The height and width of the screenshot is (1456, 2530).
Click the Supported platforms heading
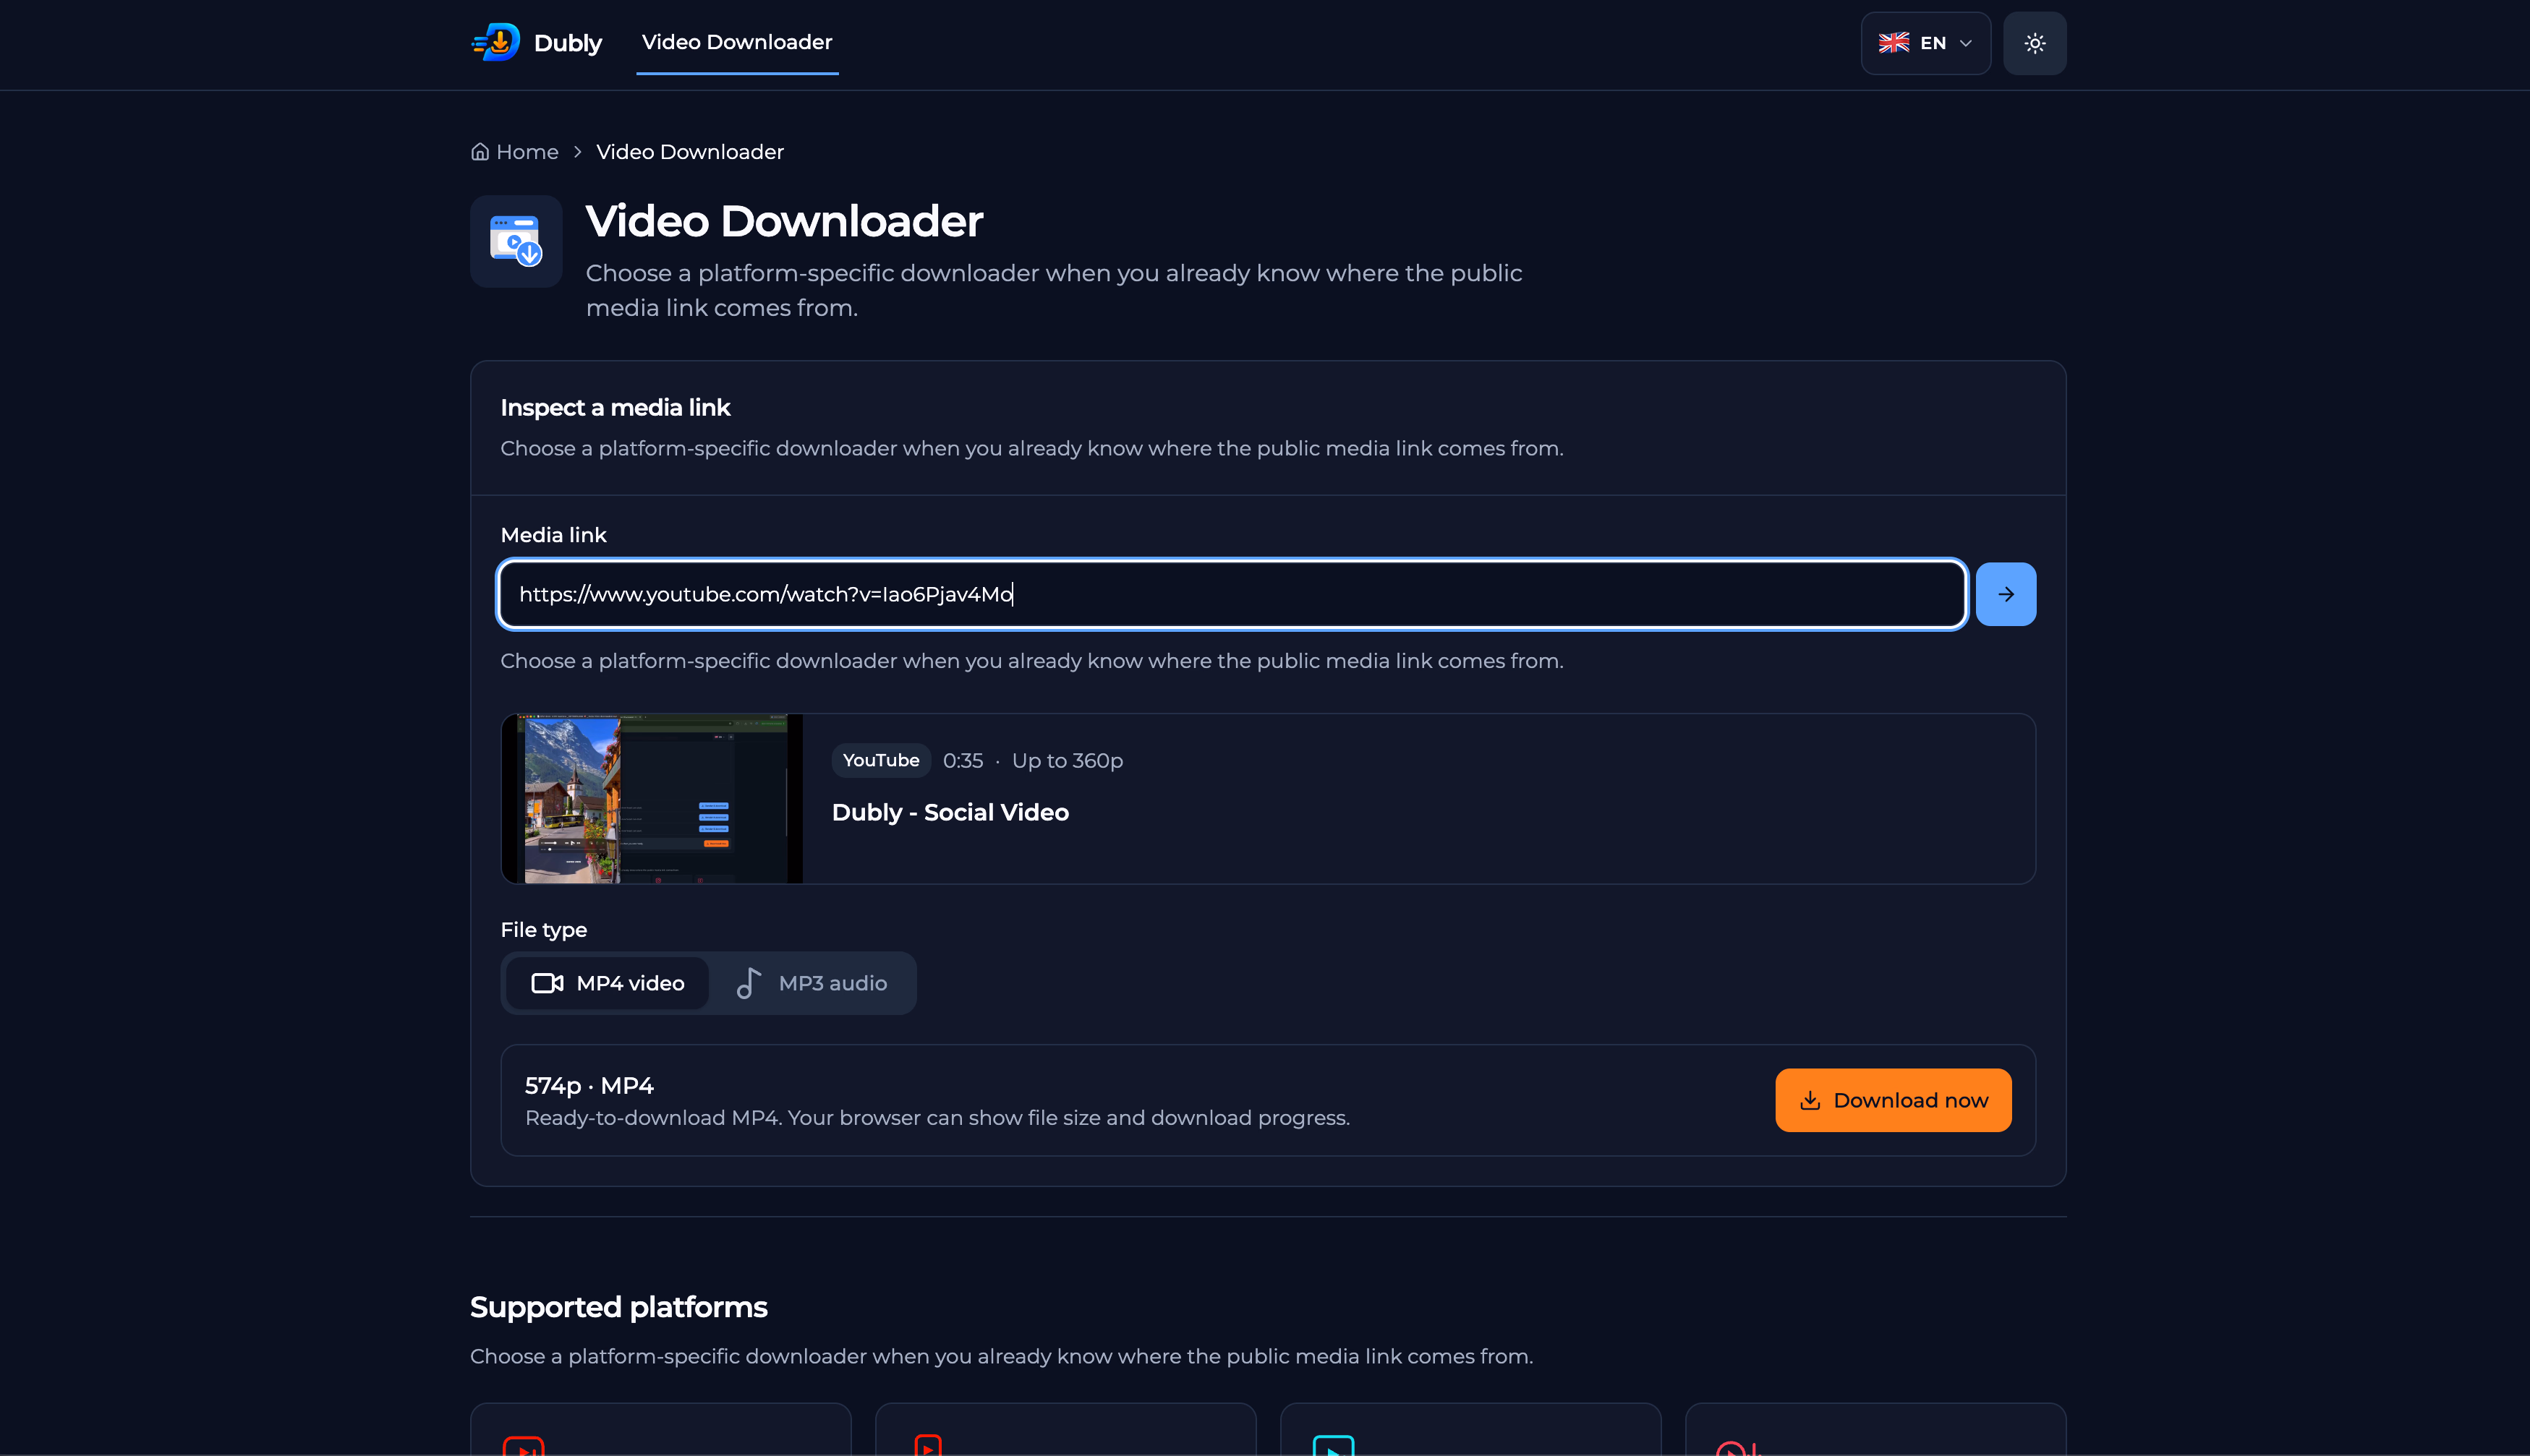(x=618, y=1307)
